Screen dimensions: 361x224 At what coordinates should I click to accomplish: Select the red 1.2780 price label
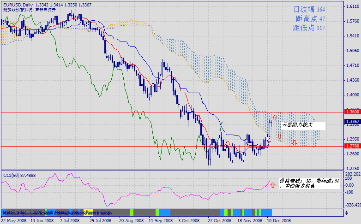point(351,146)
